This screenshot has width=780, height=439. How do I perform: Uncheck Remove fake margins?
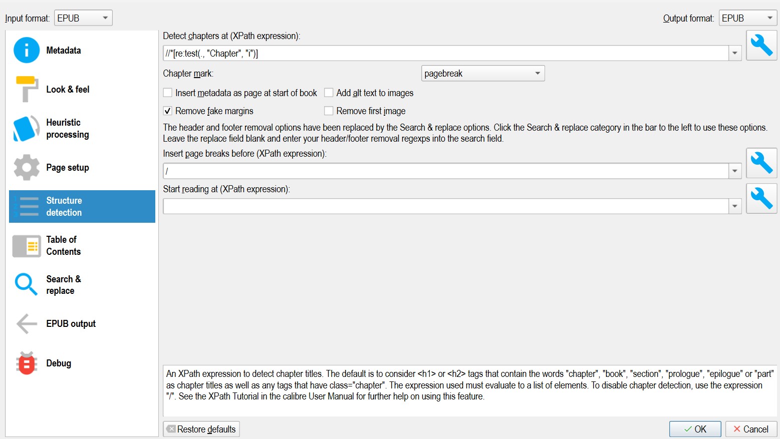point(168,111)
